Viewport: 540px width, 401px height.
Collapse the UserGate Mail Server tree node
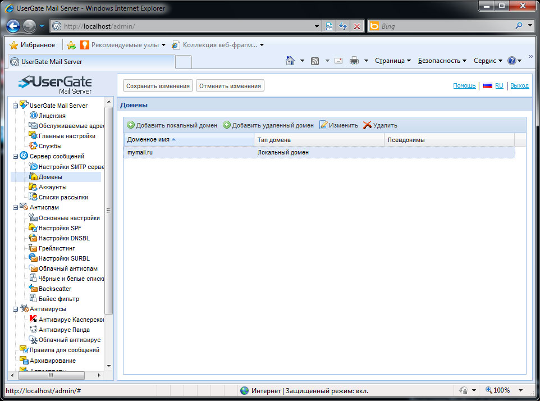tap(15, 106)
